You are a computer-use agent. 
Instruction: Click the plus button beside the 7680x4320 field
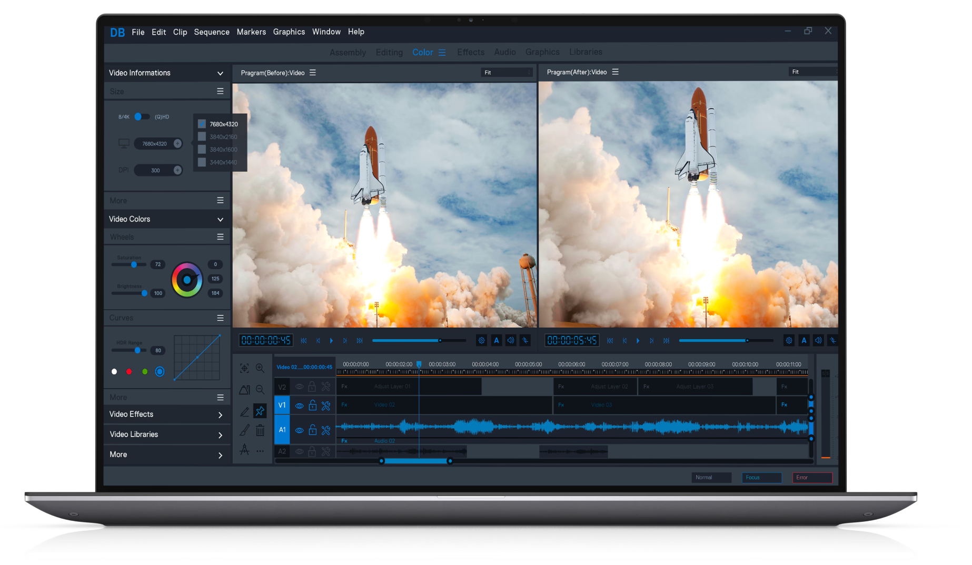pyautogui.click(x=177, y=144)
